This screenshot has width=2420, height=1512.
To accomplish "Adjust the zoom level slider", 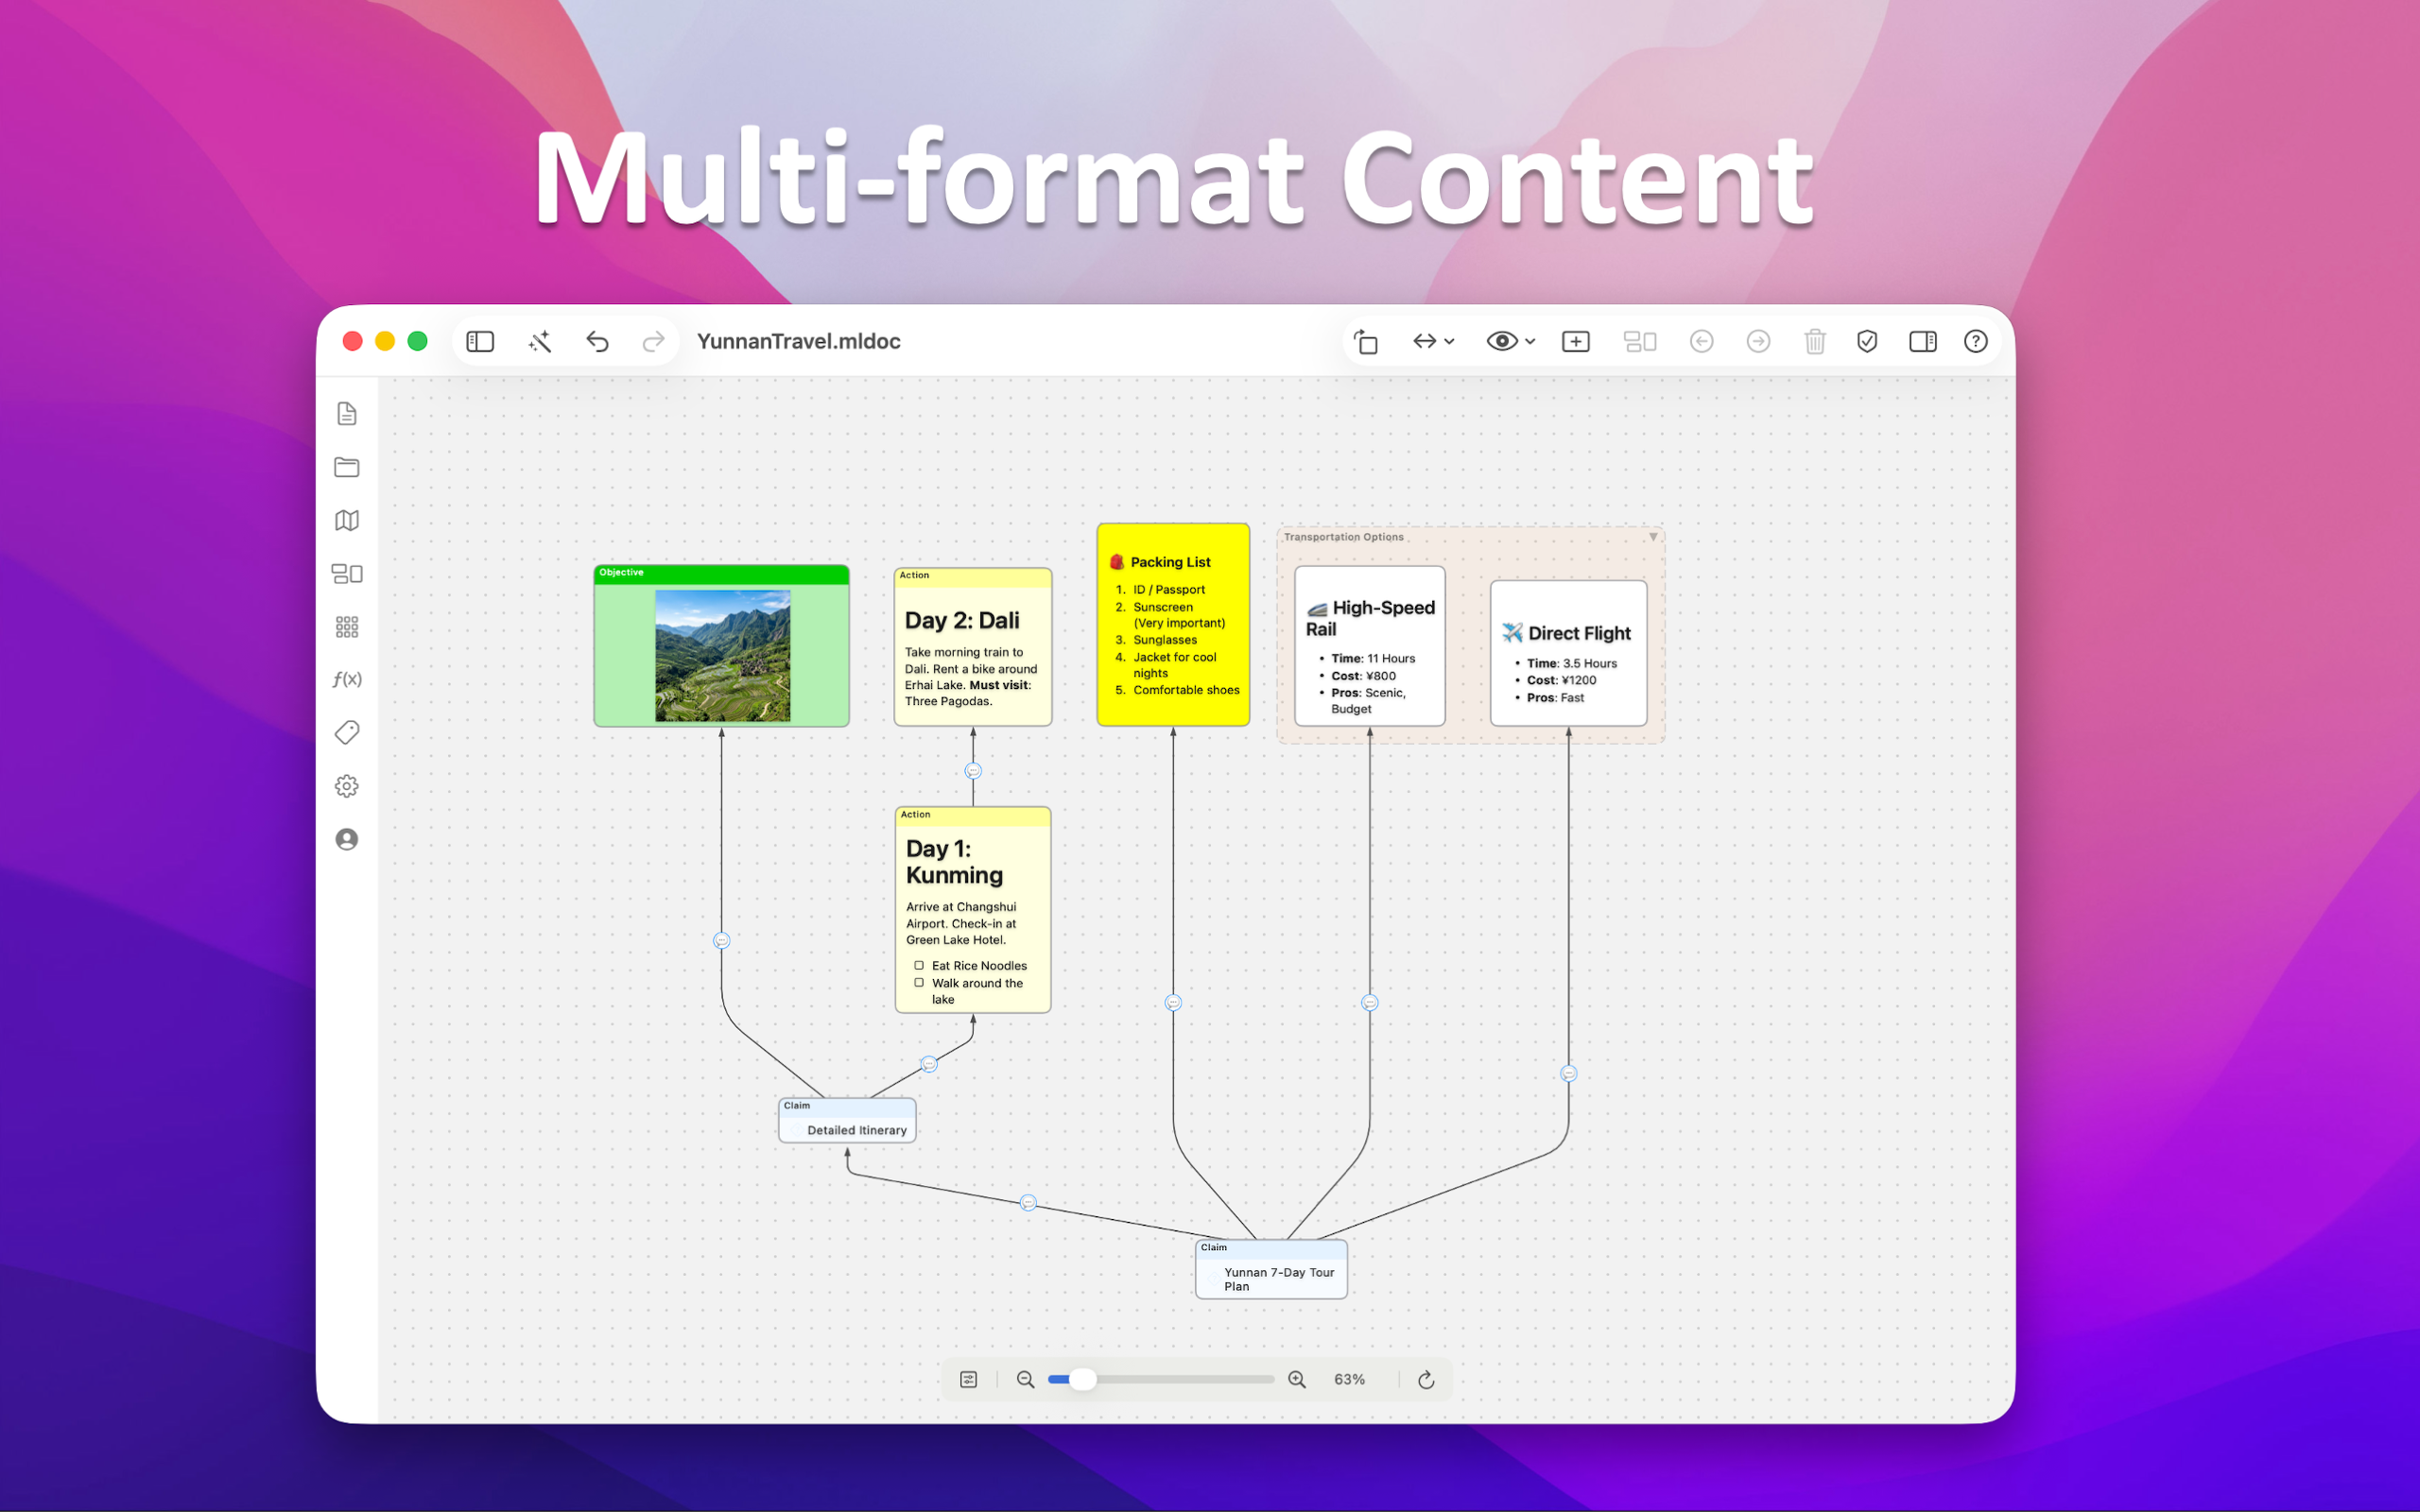I will [1161, 1379].
